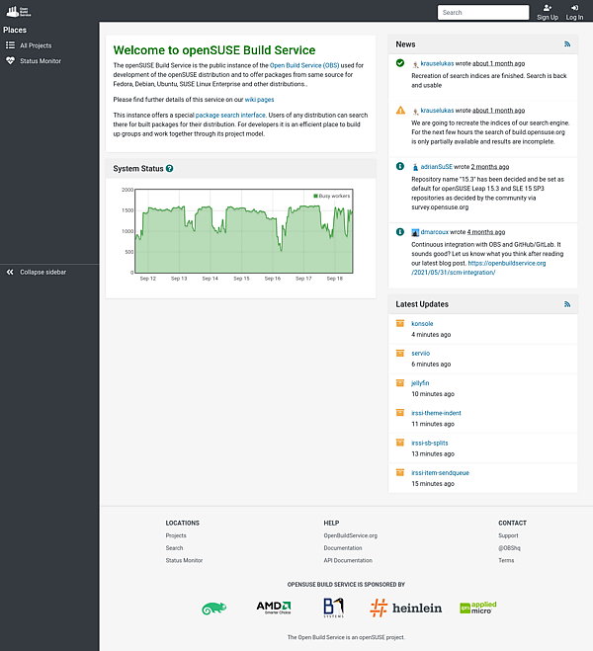Screen dimensions: 593x651
Task: Click the adrianSuSE author link
Action: tap(436, 167)
